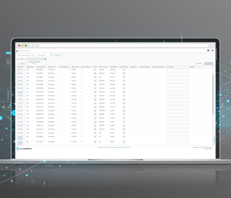The width and height of the screenshot is (231, 198).
Task: Tick the Priority checkbox in first row
Action: click(x=95, y=70)
